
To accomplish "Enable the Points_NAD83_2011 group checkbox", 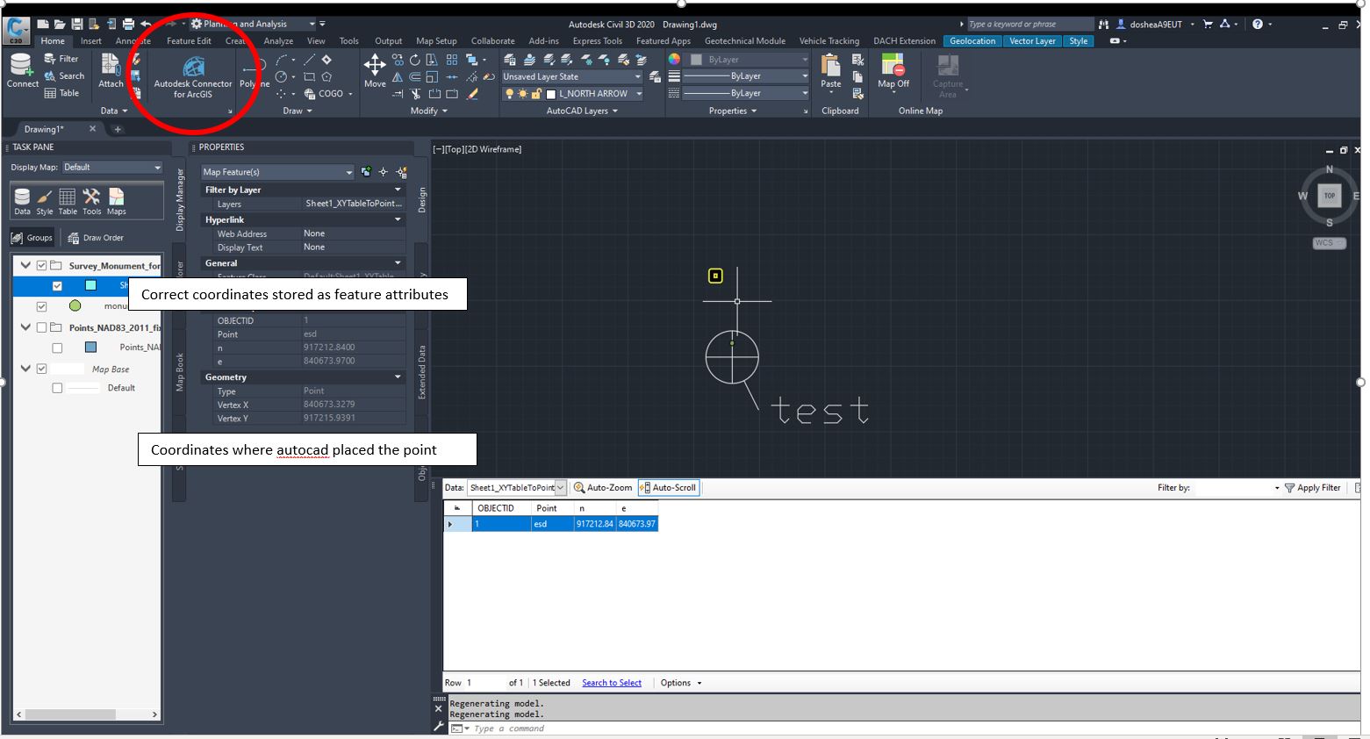I will pos(41,328).
